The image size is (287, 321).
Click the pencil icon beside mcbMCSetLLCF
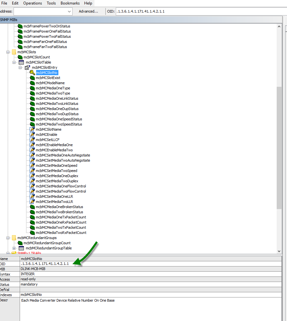(32, 140)
